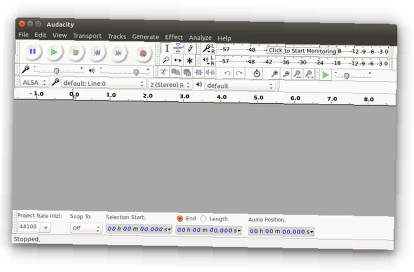Click the Copy icon
The width and height of the screenshot is (414, 272).
click(x=175, y=72)
